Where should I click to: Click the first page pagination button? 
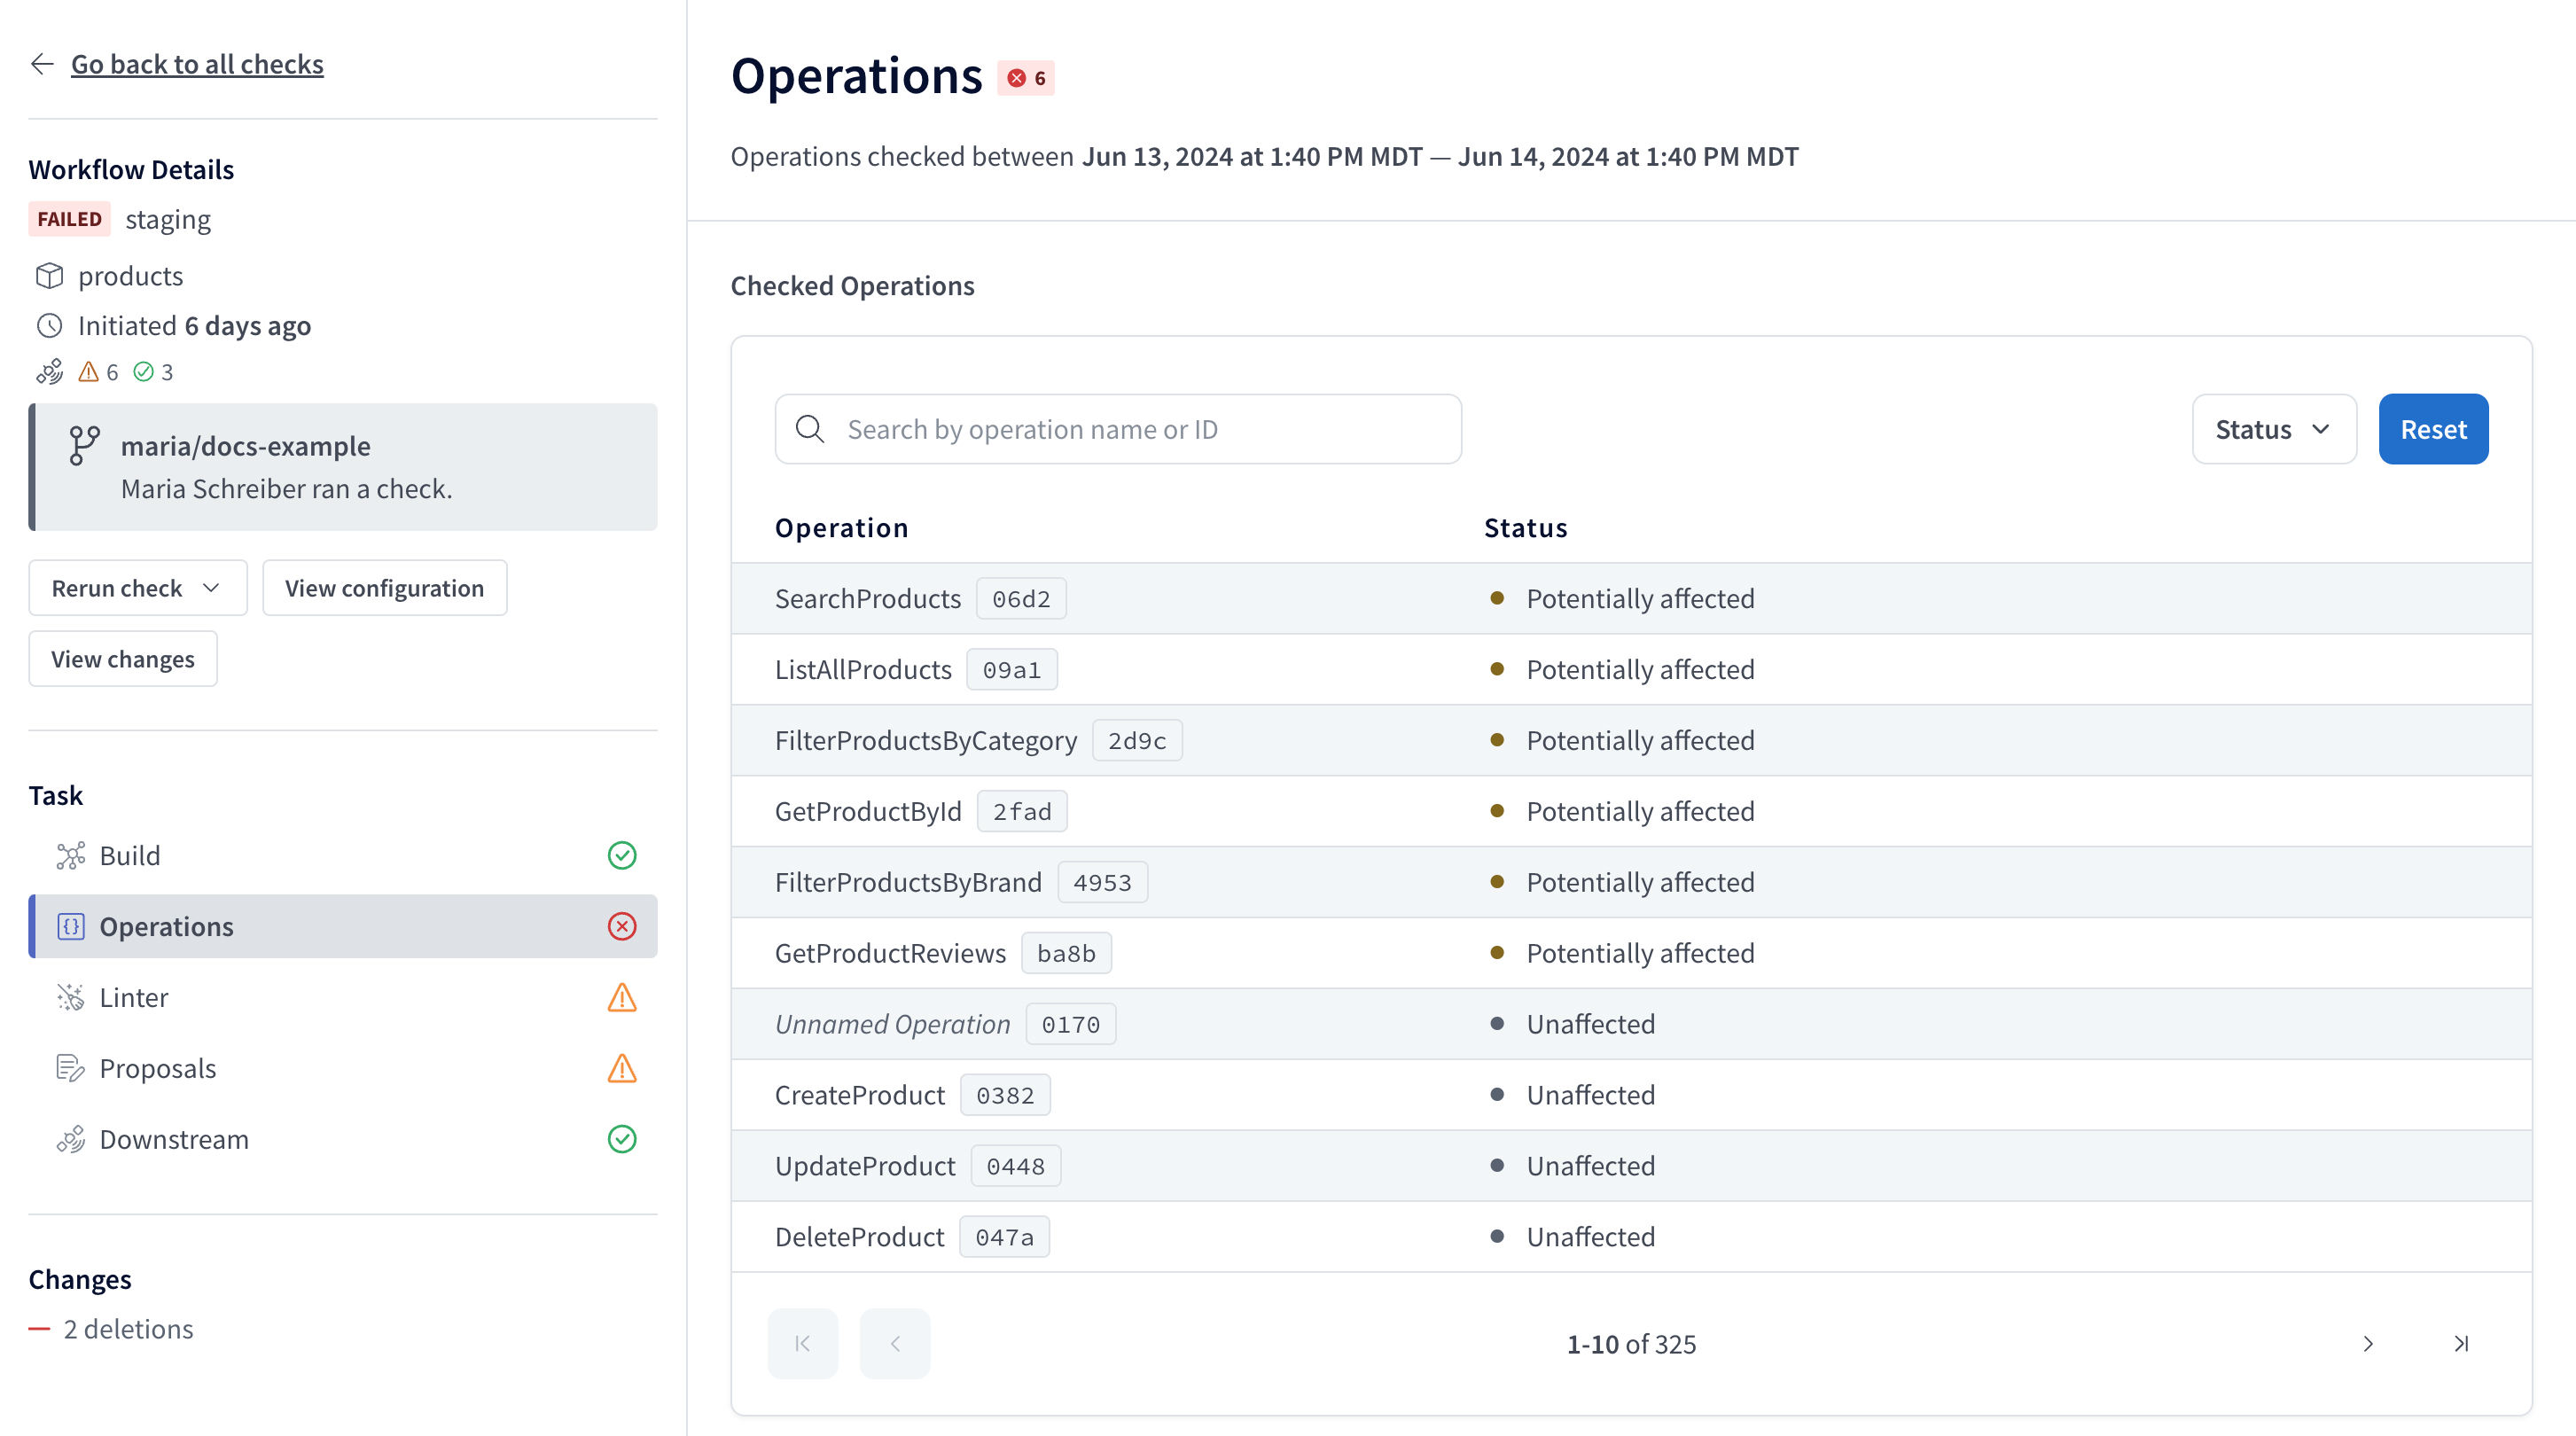point(803,1344)
